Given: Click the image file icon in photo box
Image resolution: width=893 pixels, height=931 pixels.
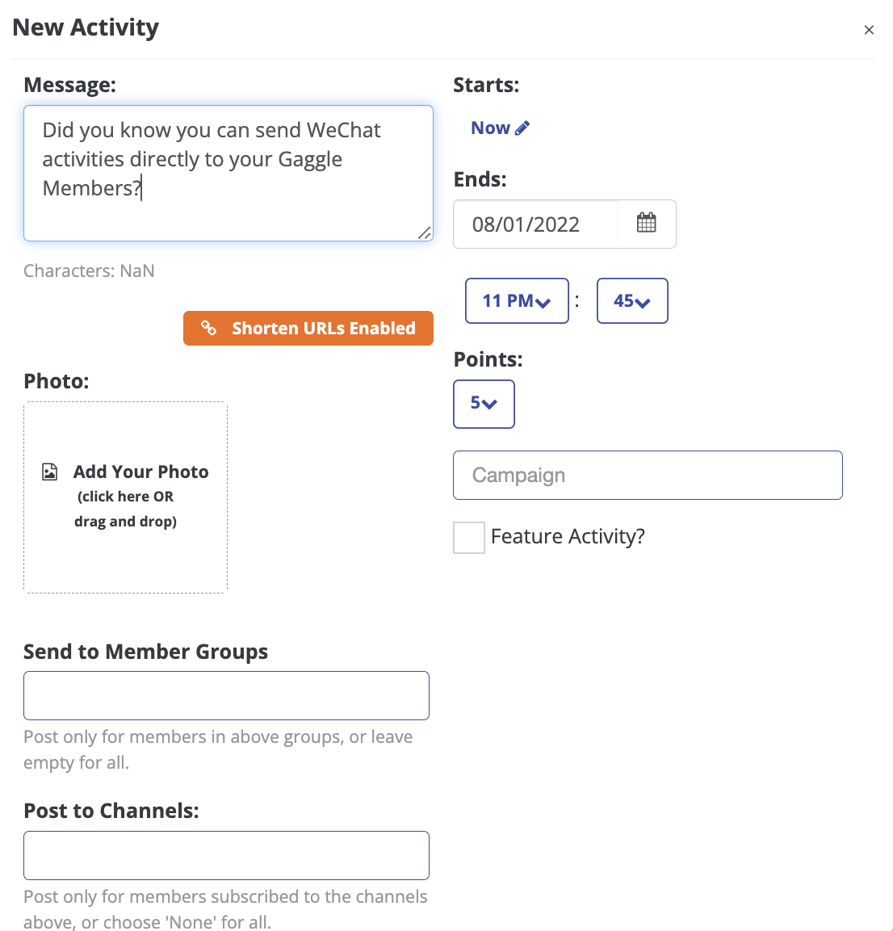Looking at the screenshot, I should tap(50, 472).
